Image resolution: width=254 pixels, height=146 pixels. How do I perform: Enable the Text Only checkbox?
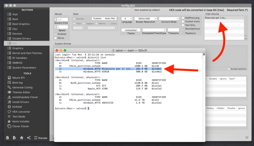click(183, 25)
